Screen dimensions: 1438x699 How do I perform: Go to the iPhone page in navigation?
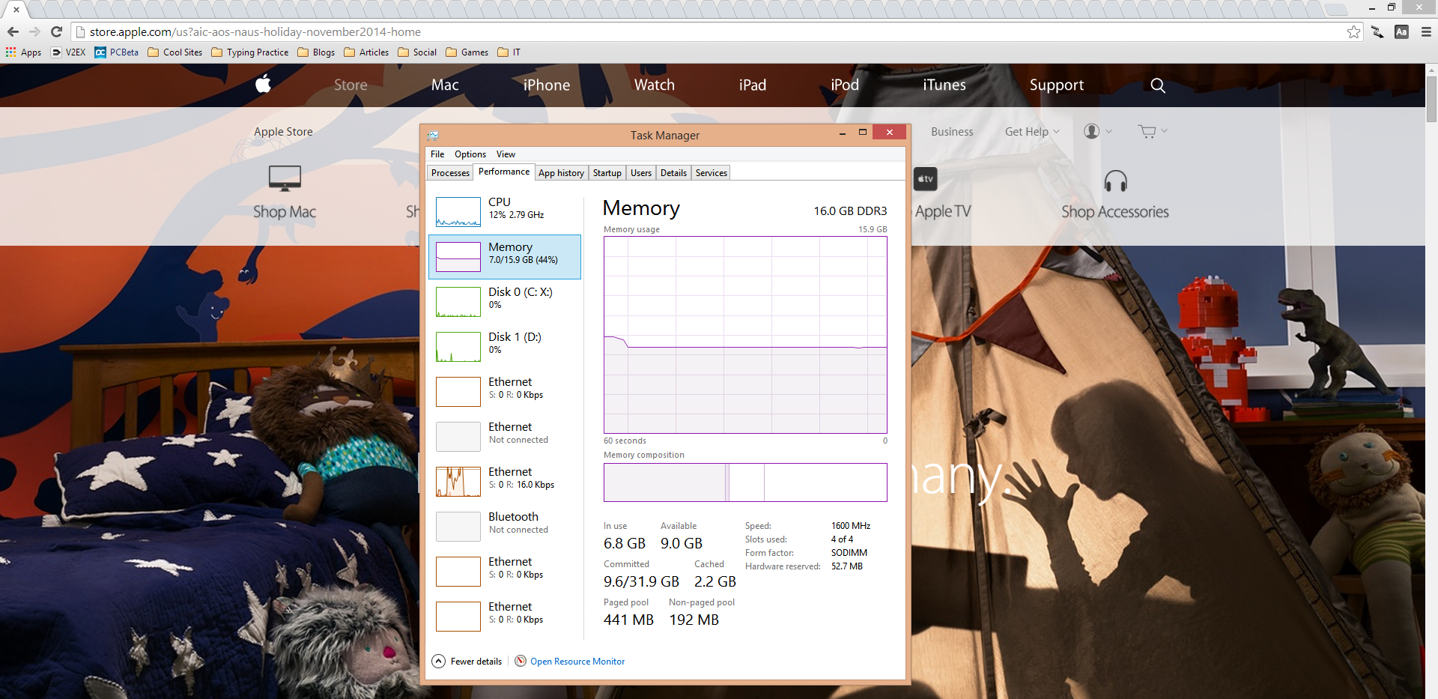[546, 85]
